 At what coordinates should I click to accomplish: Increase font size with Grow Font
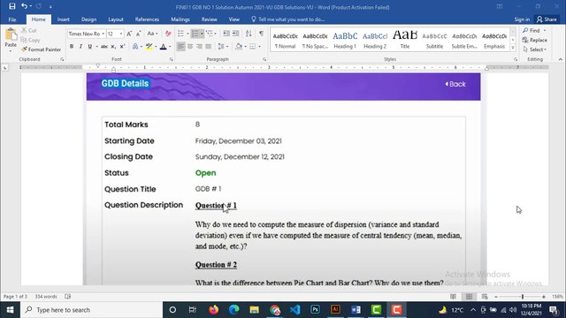[129, 34]
